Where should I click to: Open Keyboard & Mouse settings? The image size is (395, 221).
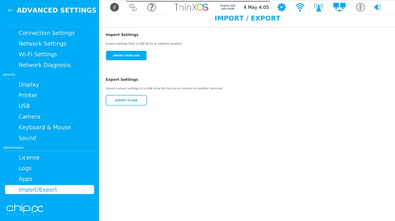point(45,127)
